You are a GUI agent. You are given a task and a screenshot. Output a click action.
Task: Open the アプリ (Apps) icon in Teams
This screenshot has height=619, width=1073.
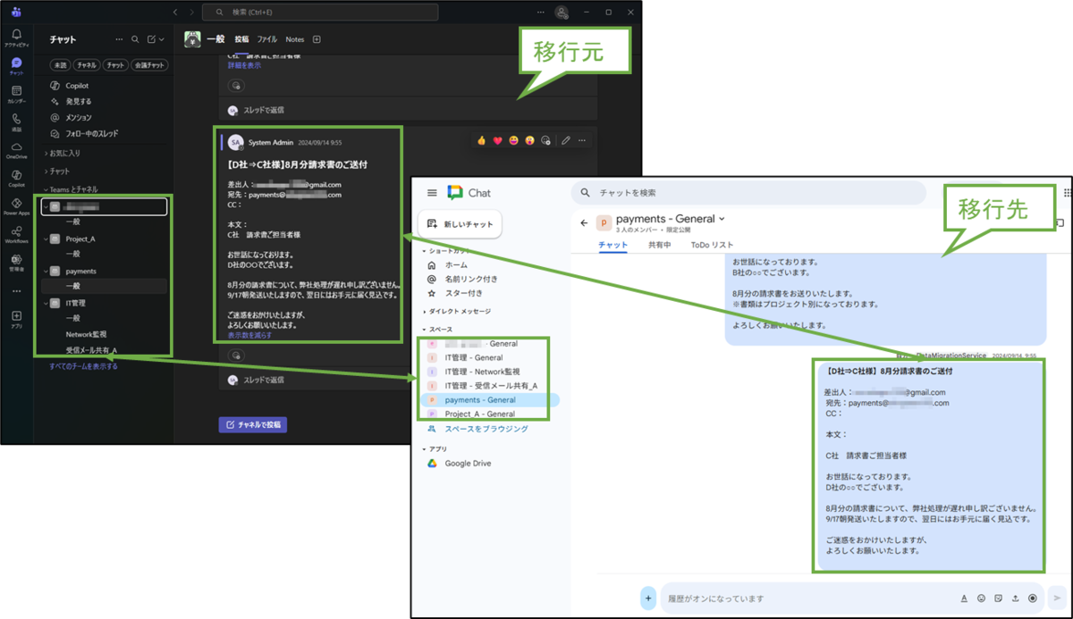(16, 319)
